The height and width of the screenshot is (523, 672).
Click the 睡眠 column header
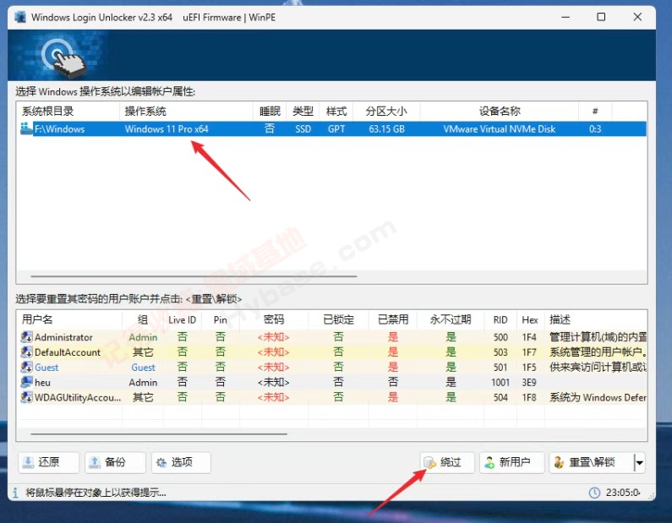(x=270, y=112)
